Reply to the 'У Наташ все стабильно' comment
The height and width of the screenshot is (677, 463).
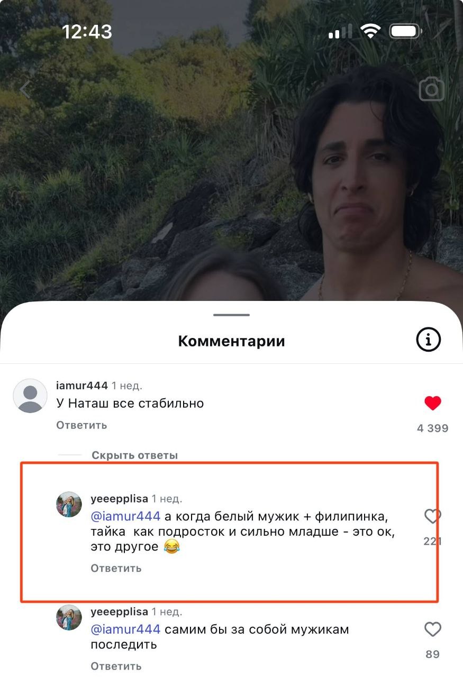click(x=81, y=425)
